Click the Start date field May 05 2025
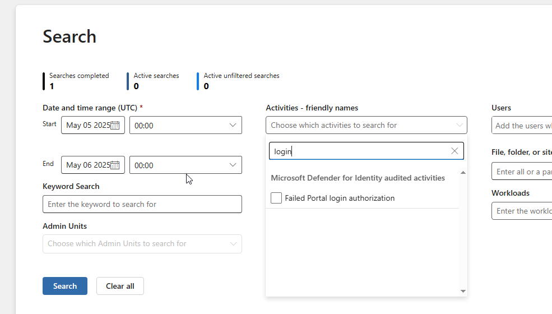Screen dimensions: 552x314 pyautogui.click(x=93, y=125)
